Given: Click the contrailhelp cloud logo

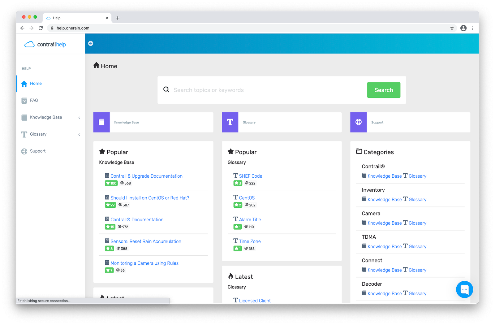Looking at the screenshot, I should click(45, 44).
